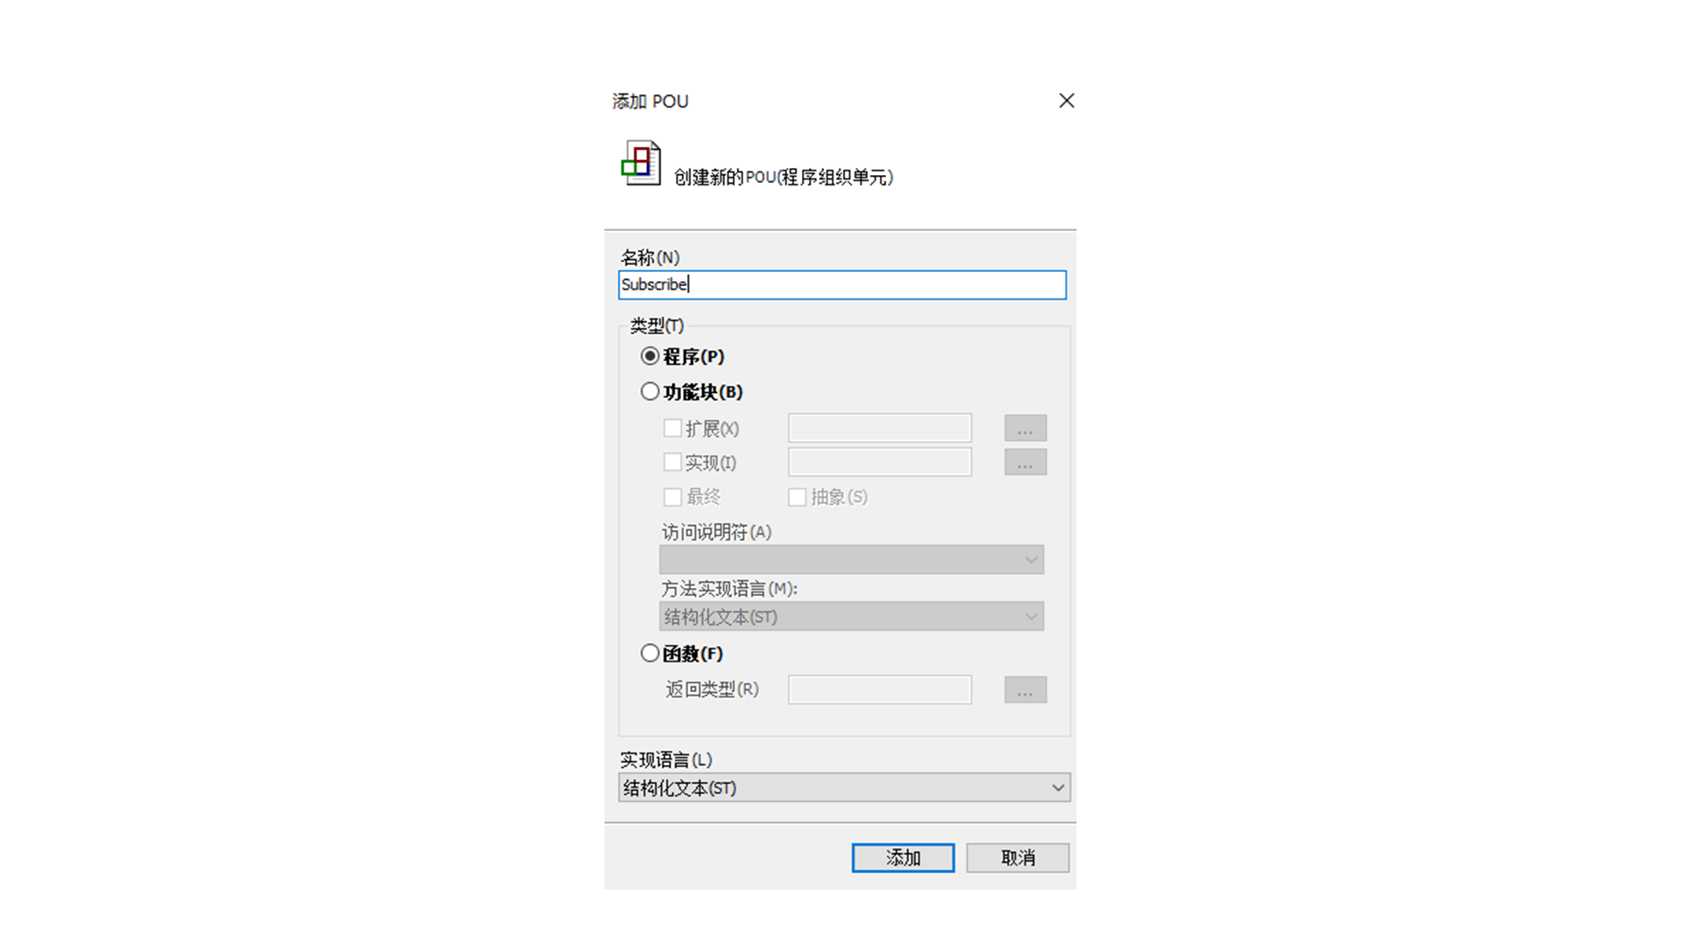Select the 功能块(B) radio button

pos(650,391)
